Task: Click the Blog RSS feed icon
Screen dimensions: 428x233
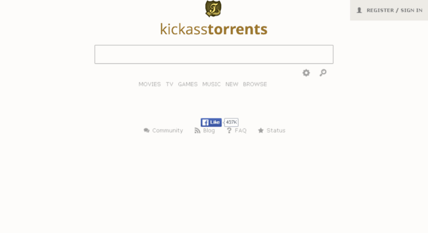Action: pyautogui.click(x=197, y=131)
